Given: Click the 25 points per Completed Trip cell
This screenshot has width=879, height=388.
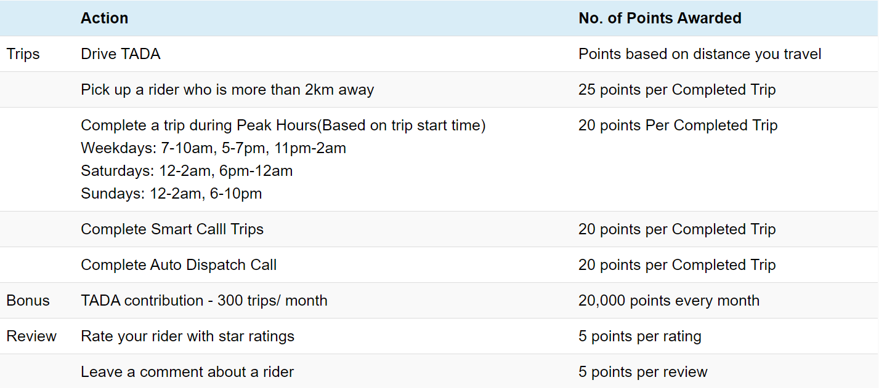Looking at the screenshot, I should [677, 90].
